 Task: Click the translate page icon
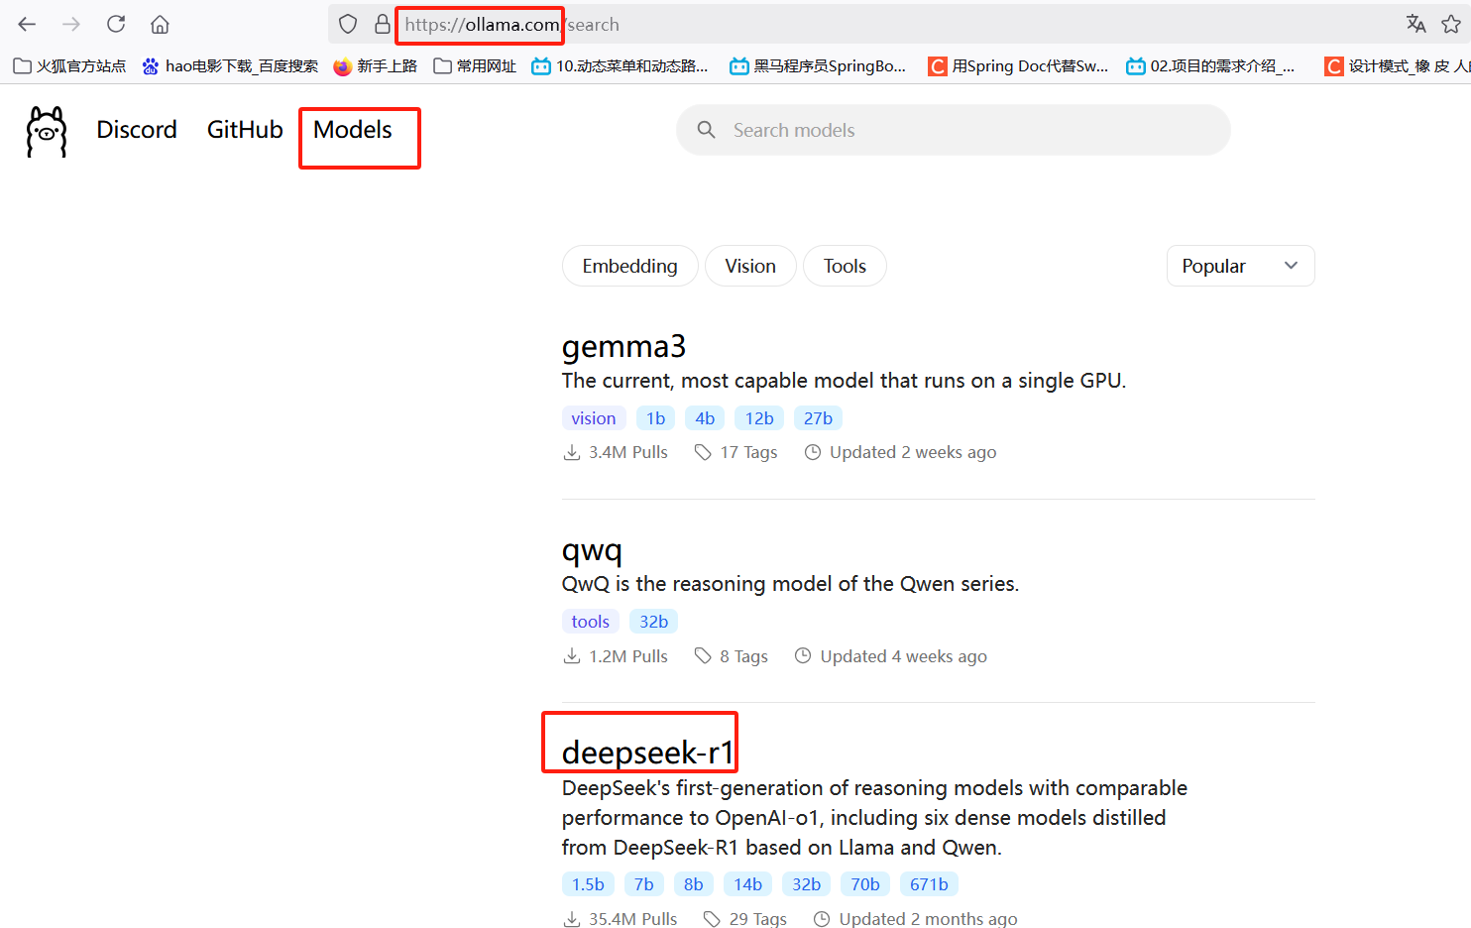(x=1415, y=24)
